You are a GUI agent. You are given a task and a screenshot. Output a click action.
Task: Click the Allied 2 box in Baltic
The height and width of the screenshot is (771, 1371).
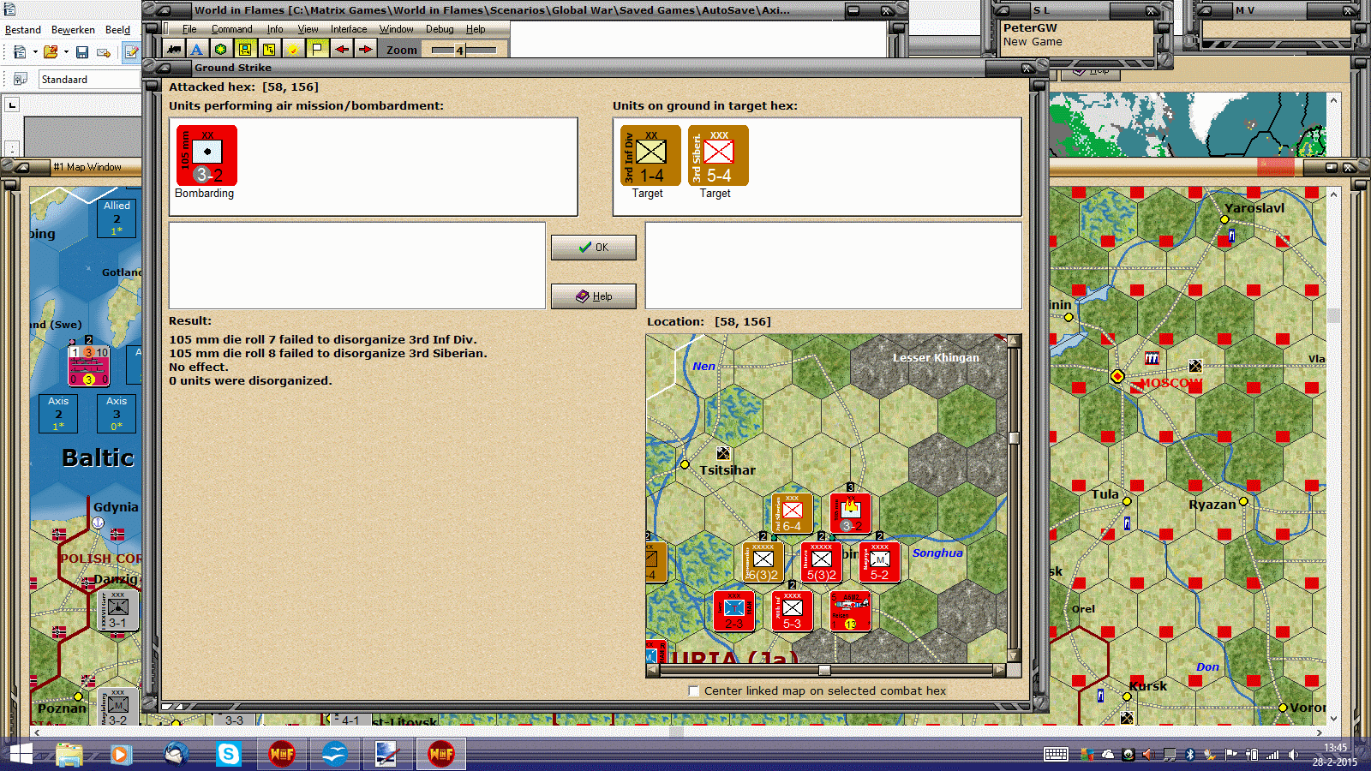117,218
